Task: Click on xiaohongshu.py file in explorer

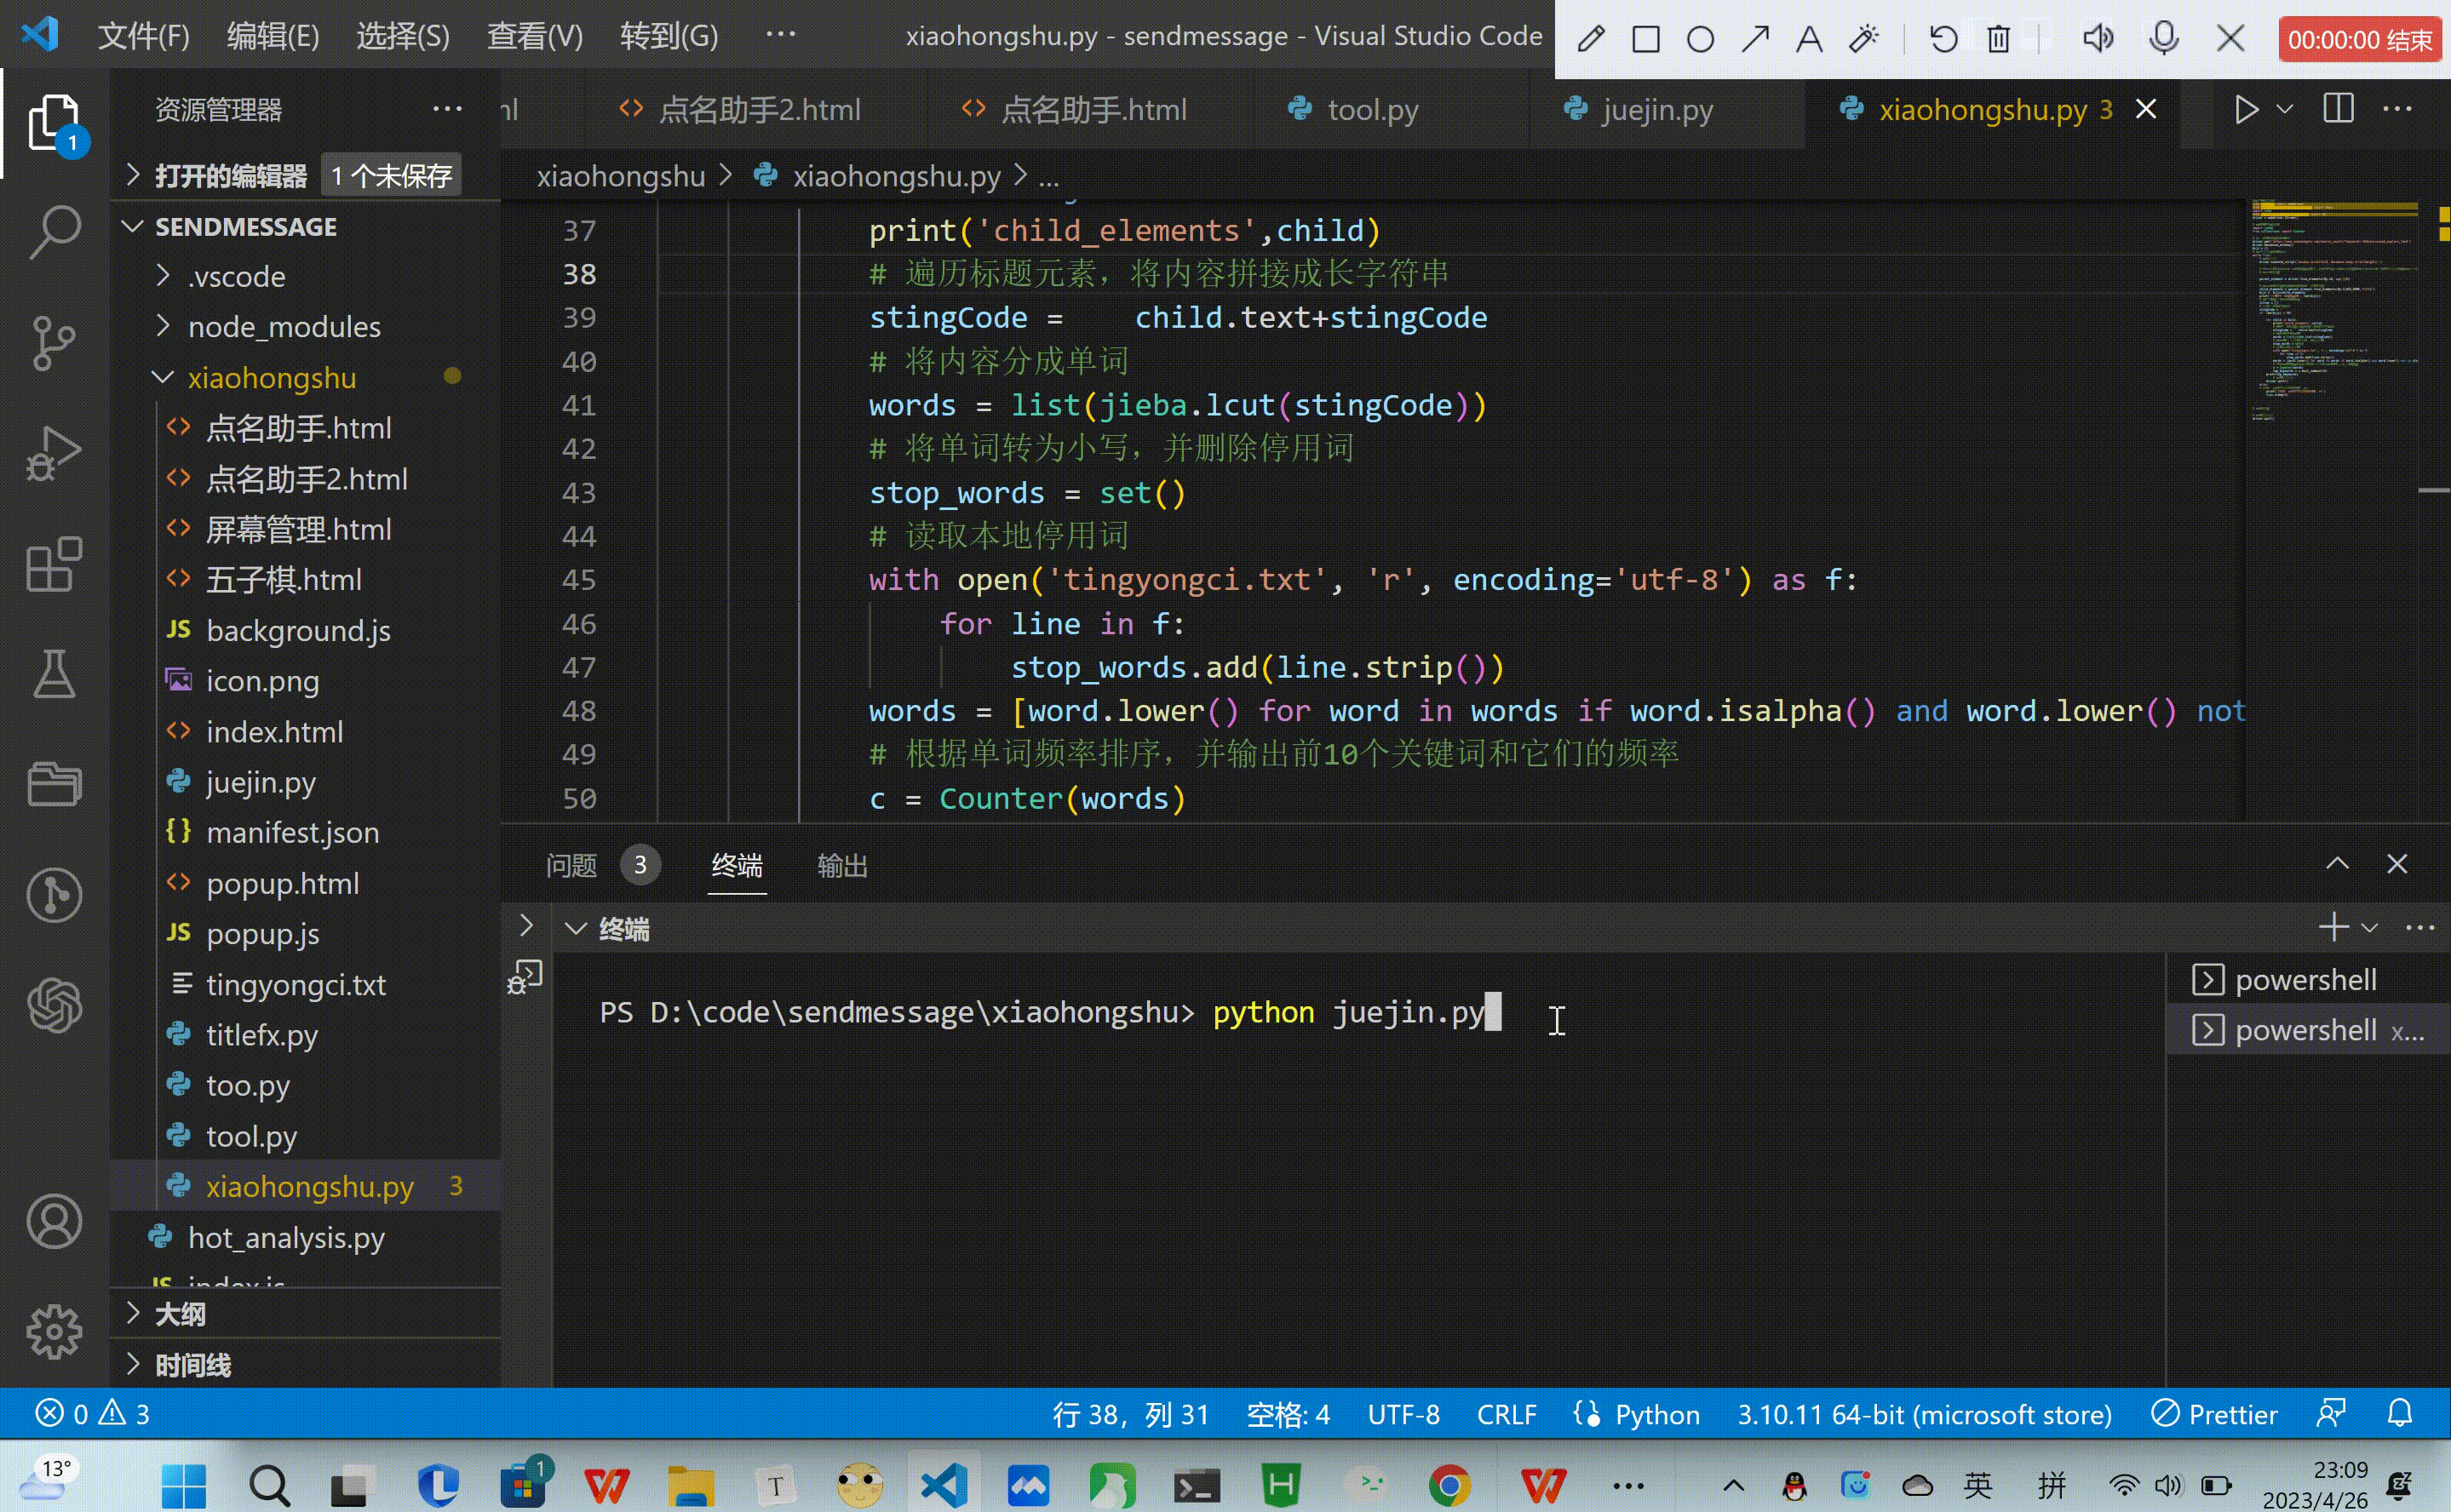Action: pyautogui.click(x=312, y=1185)
